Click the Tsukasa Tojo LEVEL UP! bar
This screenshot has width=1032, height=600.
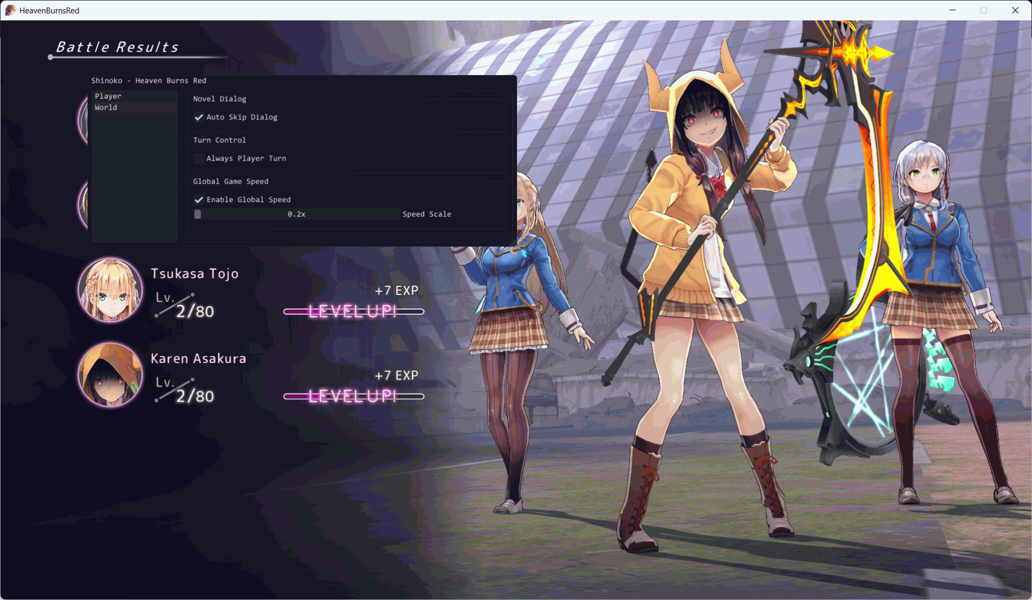point(353,311)
